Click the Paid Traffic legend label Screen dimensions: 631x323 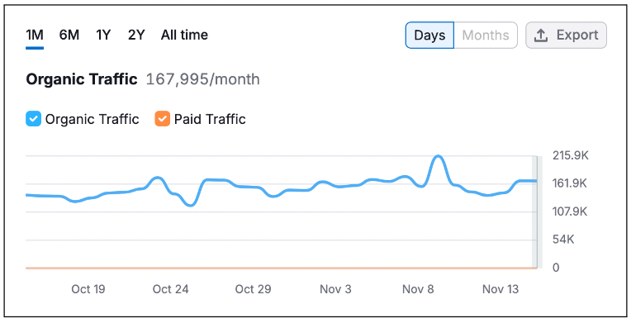point(210,119)
